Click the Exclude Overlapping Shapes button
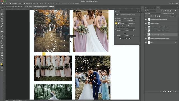 129,38
